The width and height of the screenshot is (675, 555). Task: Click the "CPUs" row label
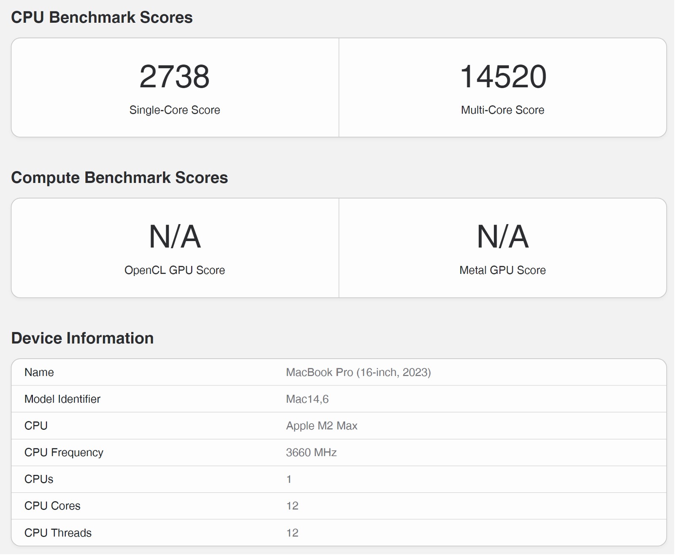39,479
